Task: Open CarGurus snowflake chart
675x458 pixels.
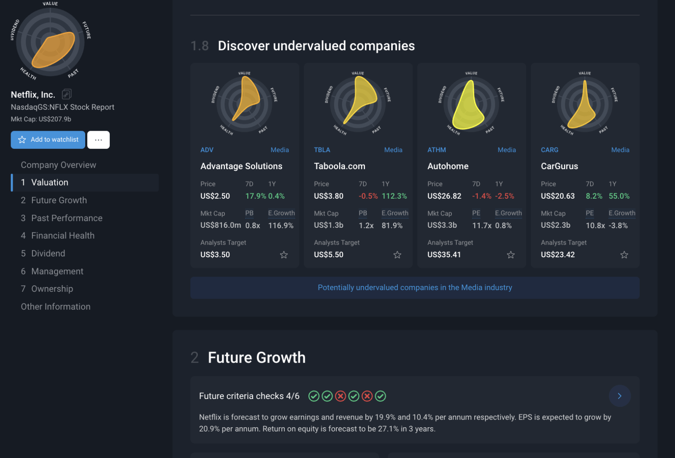Action: 585,103
